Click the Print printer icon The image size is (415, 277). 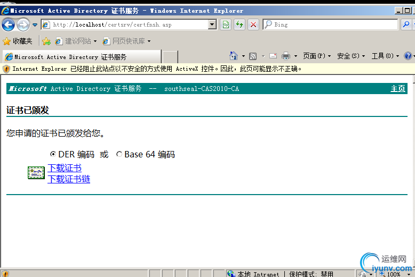[x=286, y=56]
